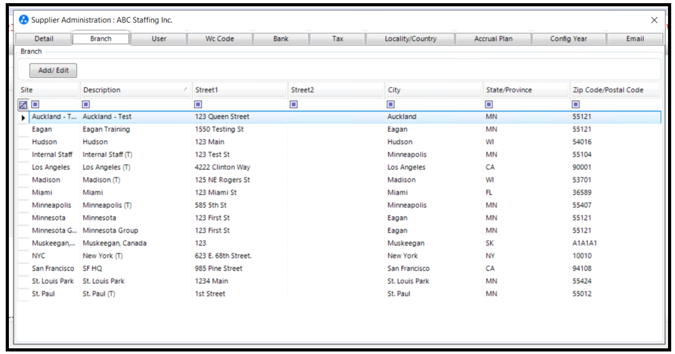Click the filter icon under Street2 column
675x354 pixels.
pos(294,104)
